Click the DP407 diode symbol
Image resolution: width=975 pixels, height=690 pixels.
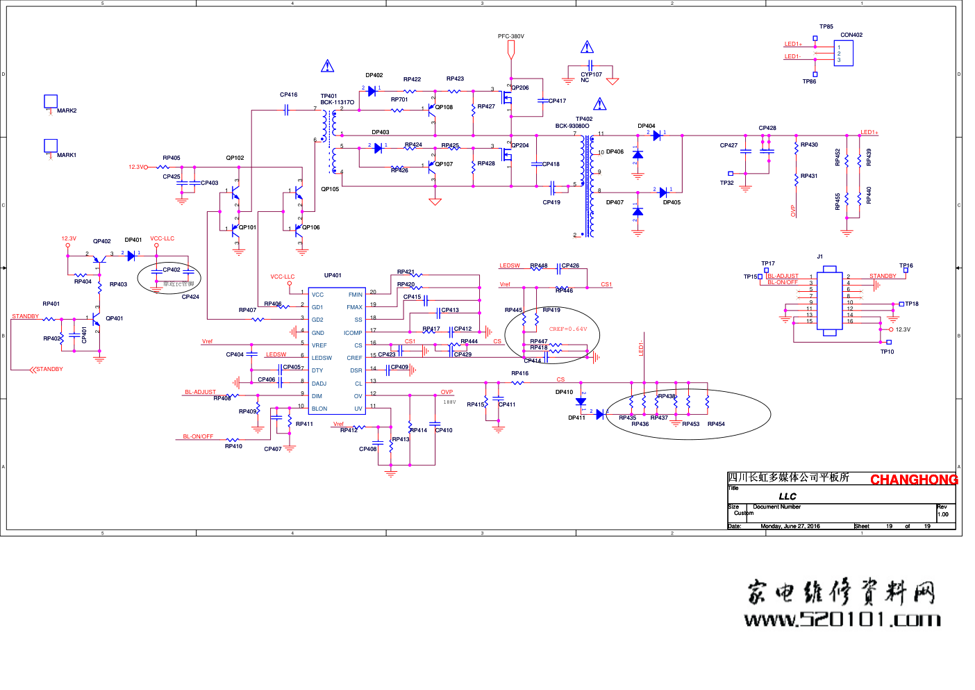[637, 211]
